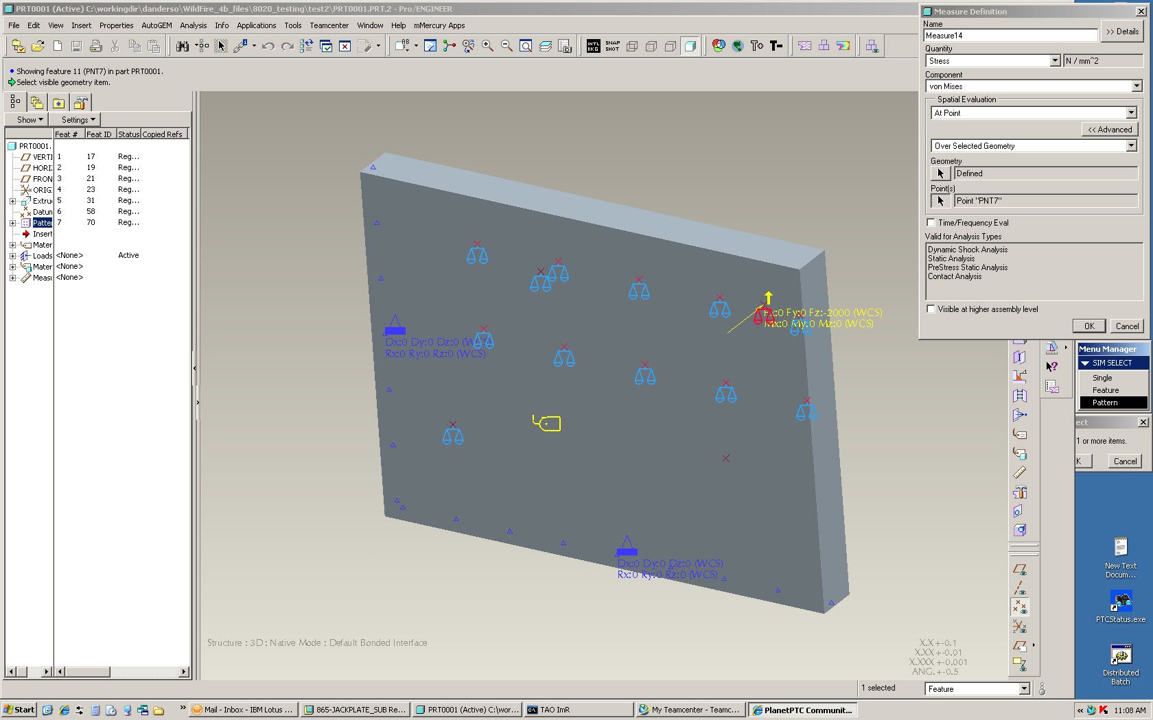The height and width of the screenshot is (720, 1153).
Task: Click the Print icon in toolbar
Action: click(96, 46)
